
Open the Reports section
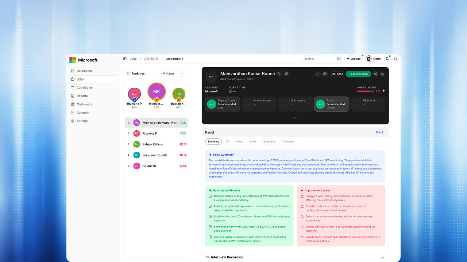pyautogui.click(x=93, y=96)
